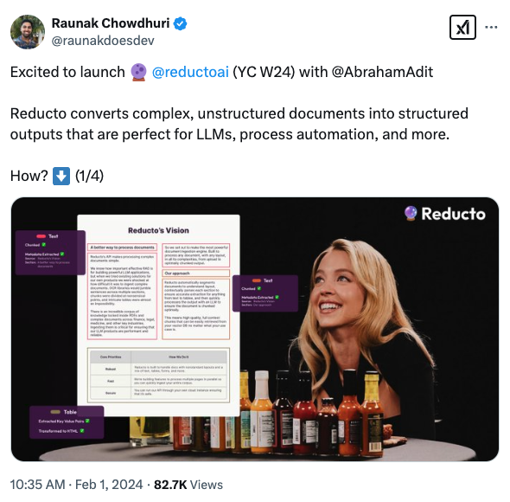Click the blue verified badge
The image size is (510, 502).
[180, 23]
